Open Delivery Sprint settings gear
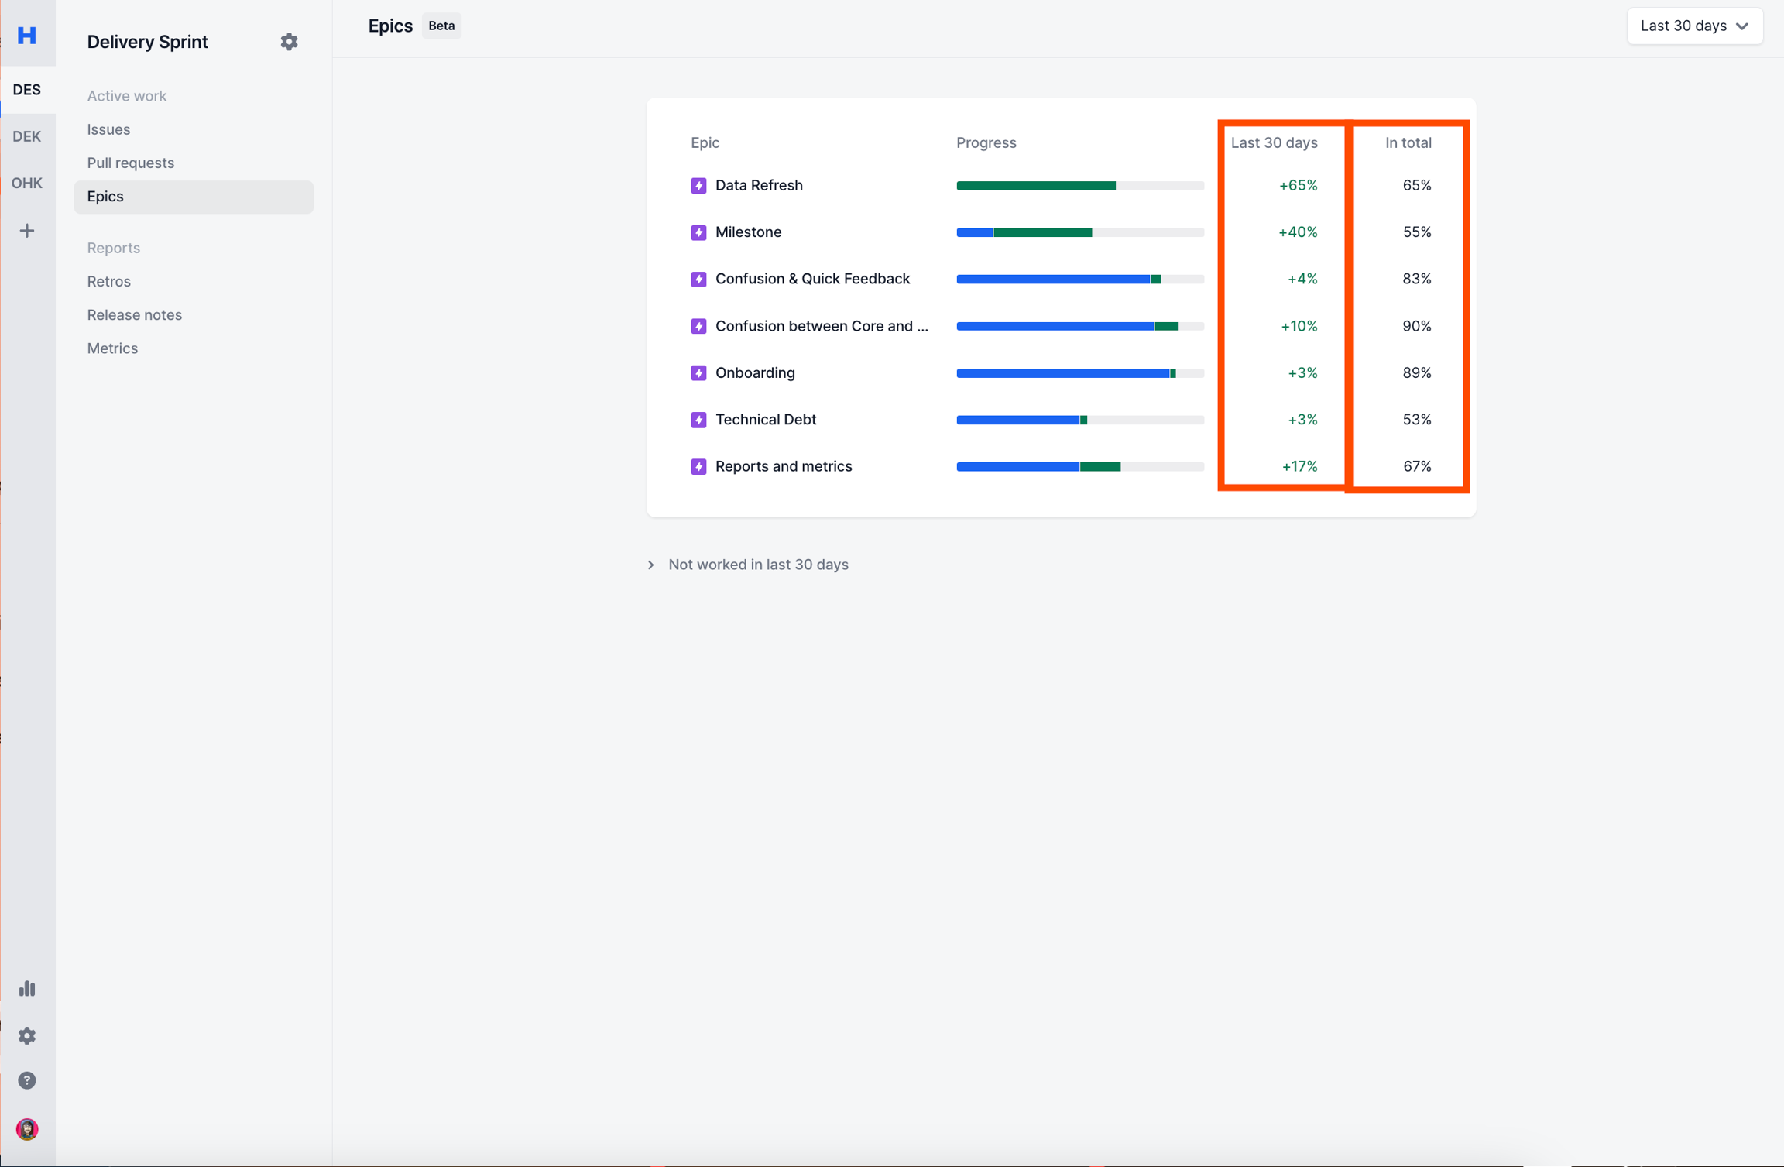Viewport: 1784px width, 1167px height. (x=289, y=42)
